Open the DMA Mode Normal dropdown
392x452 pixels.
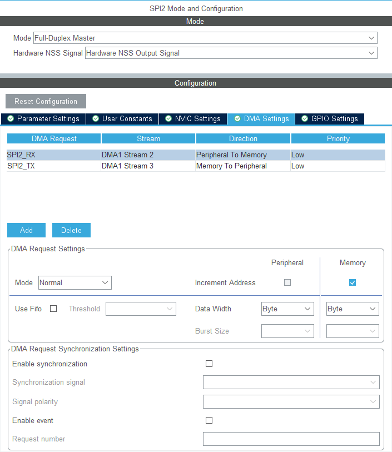pyautogui.click(x=75, y=283)
